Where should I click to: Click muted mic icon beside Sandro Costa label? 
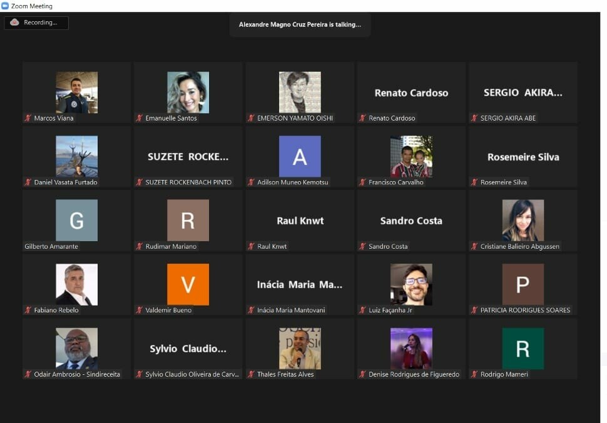362,246
